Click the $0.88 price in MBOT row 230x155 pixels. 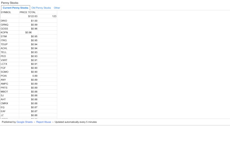[28, 92]
